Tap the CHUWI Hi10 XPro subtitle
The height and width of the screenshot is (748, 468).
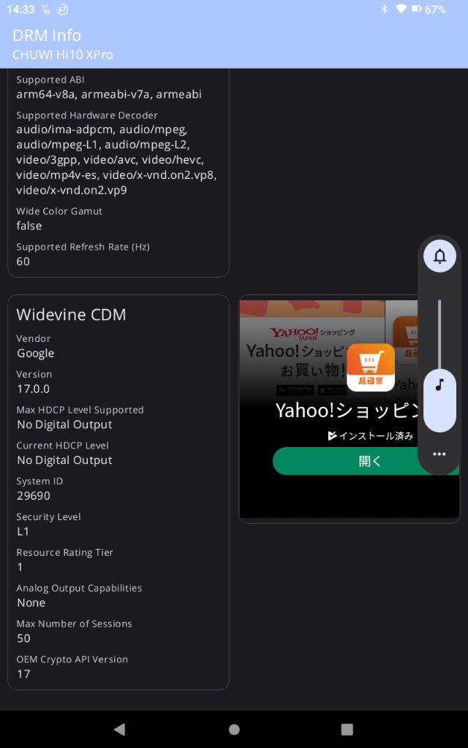63,55
